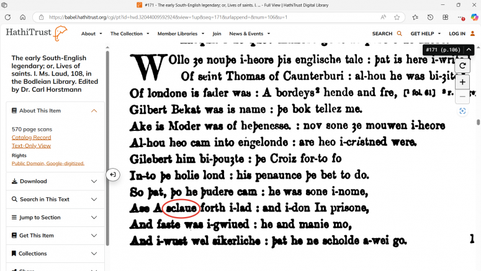
Task: Open read aloud in address bar
Action: (383, 17)
